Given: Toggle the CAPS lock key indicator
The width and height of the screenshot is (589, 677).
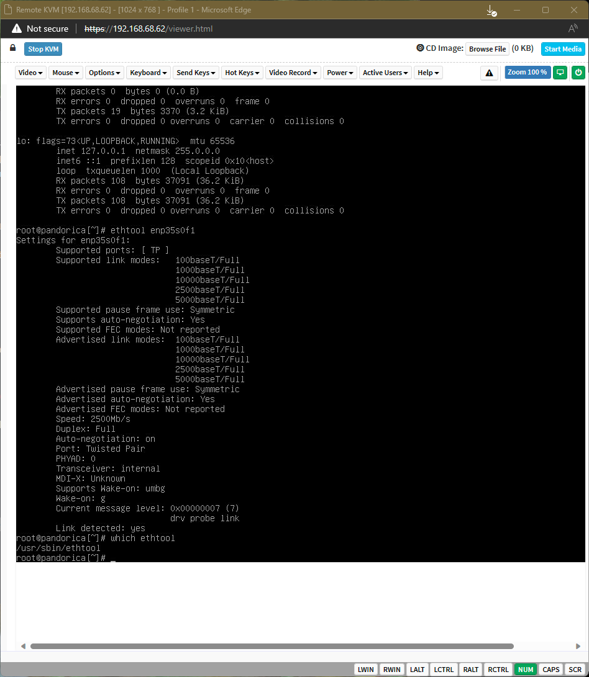Looking at the screenshot, I should coord(550,669).
